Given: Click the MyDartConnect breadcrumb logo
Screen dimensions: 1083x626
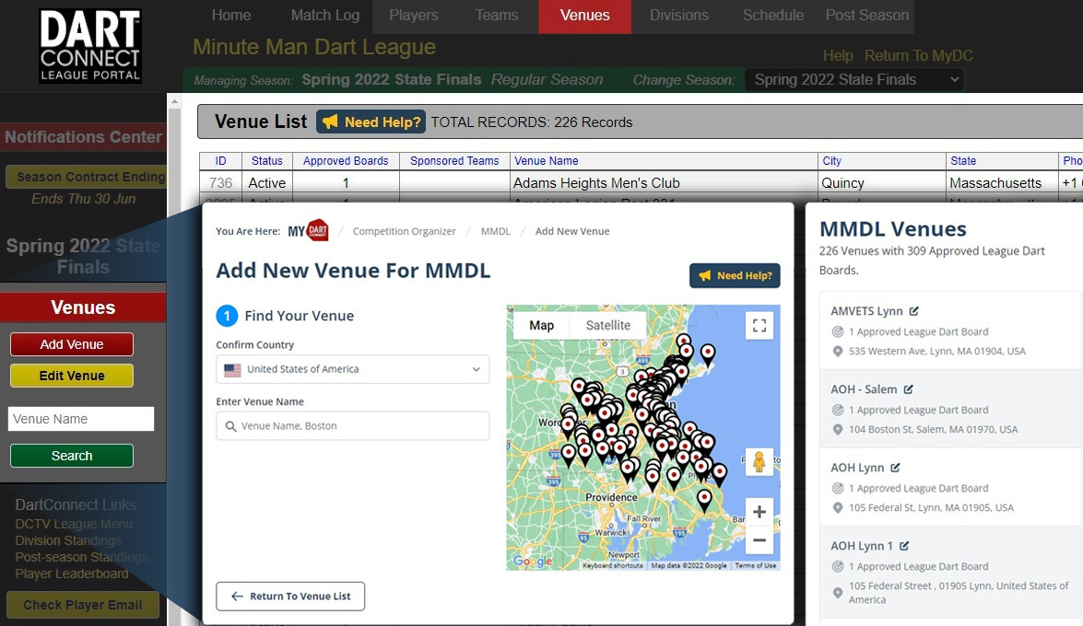Looking at the screenshot, I should coord(308,230).
